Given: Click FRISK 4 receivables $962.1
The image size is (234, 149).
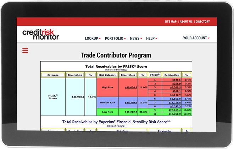Looking at the screenshot, I should tap(177, 91).
